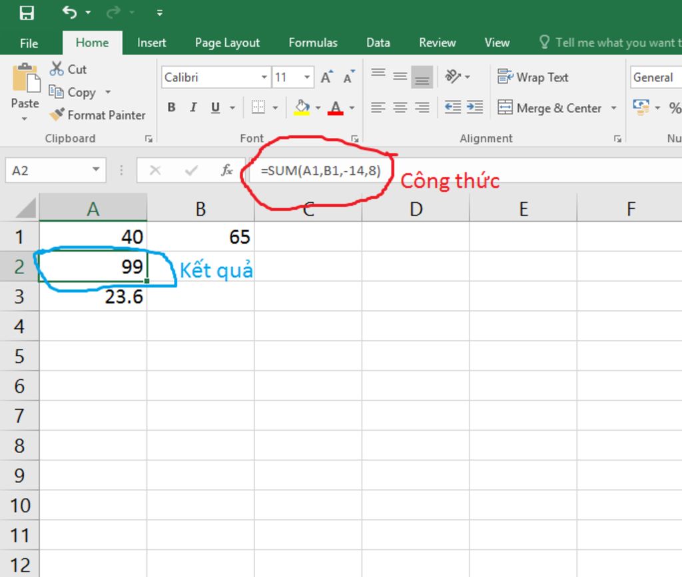Click Enter checkmark in formula bar
682x577 pixels.
191,170
